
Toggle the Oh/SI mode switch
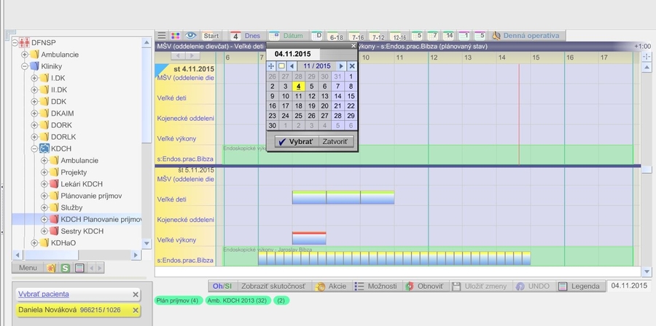pos(222,286)
